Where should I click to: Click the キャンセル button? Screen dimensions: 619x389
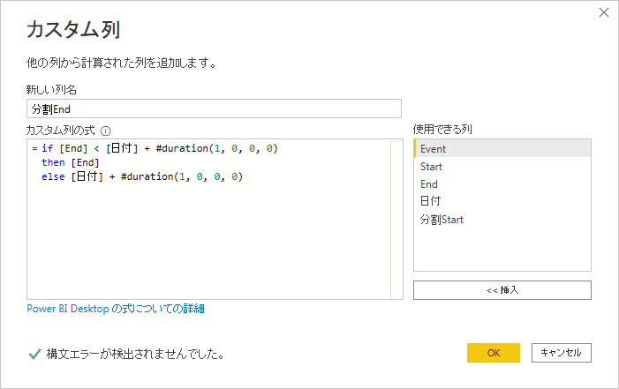coord(562,353)
